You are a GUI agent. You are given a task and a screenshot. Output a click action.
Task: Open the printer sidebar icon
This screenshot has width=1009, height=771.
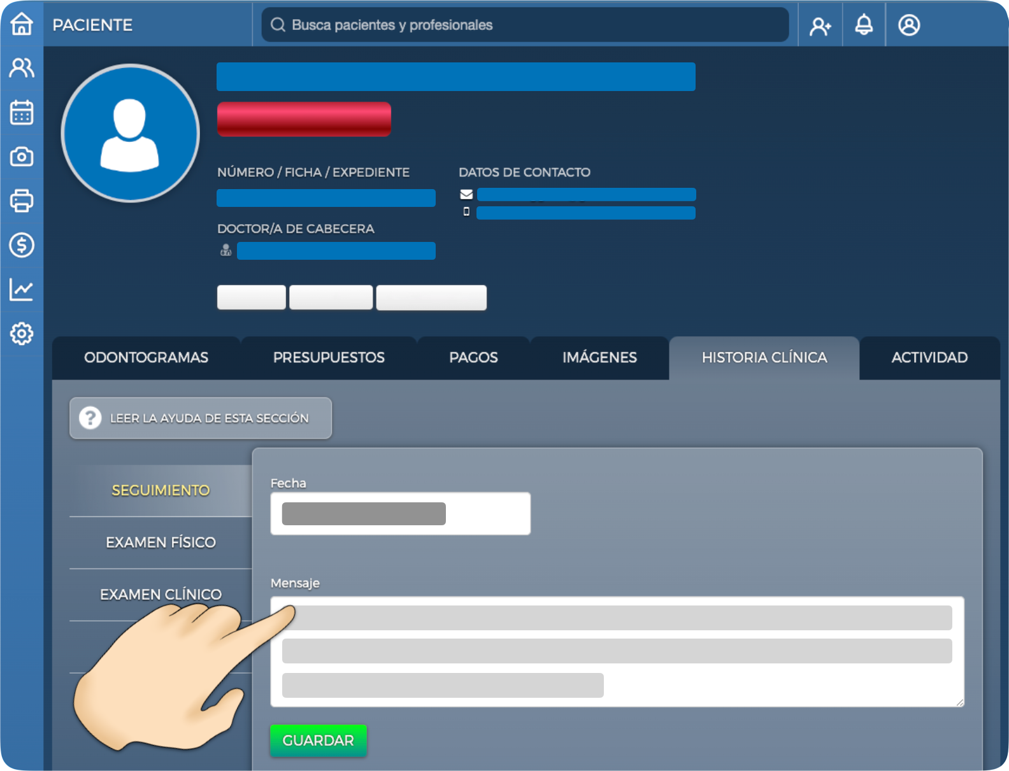click(x=22, y=201)
